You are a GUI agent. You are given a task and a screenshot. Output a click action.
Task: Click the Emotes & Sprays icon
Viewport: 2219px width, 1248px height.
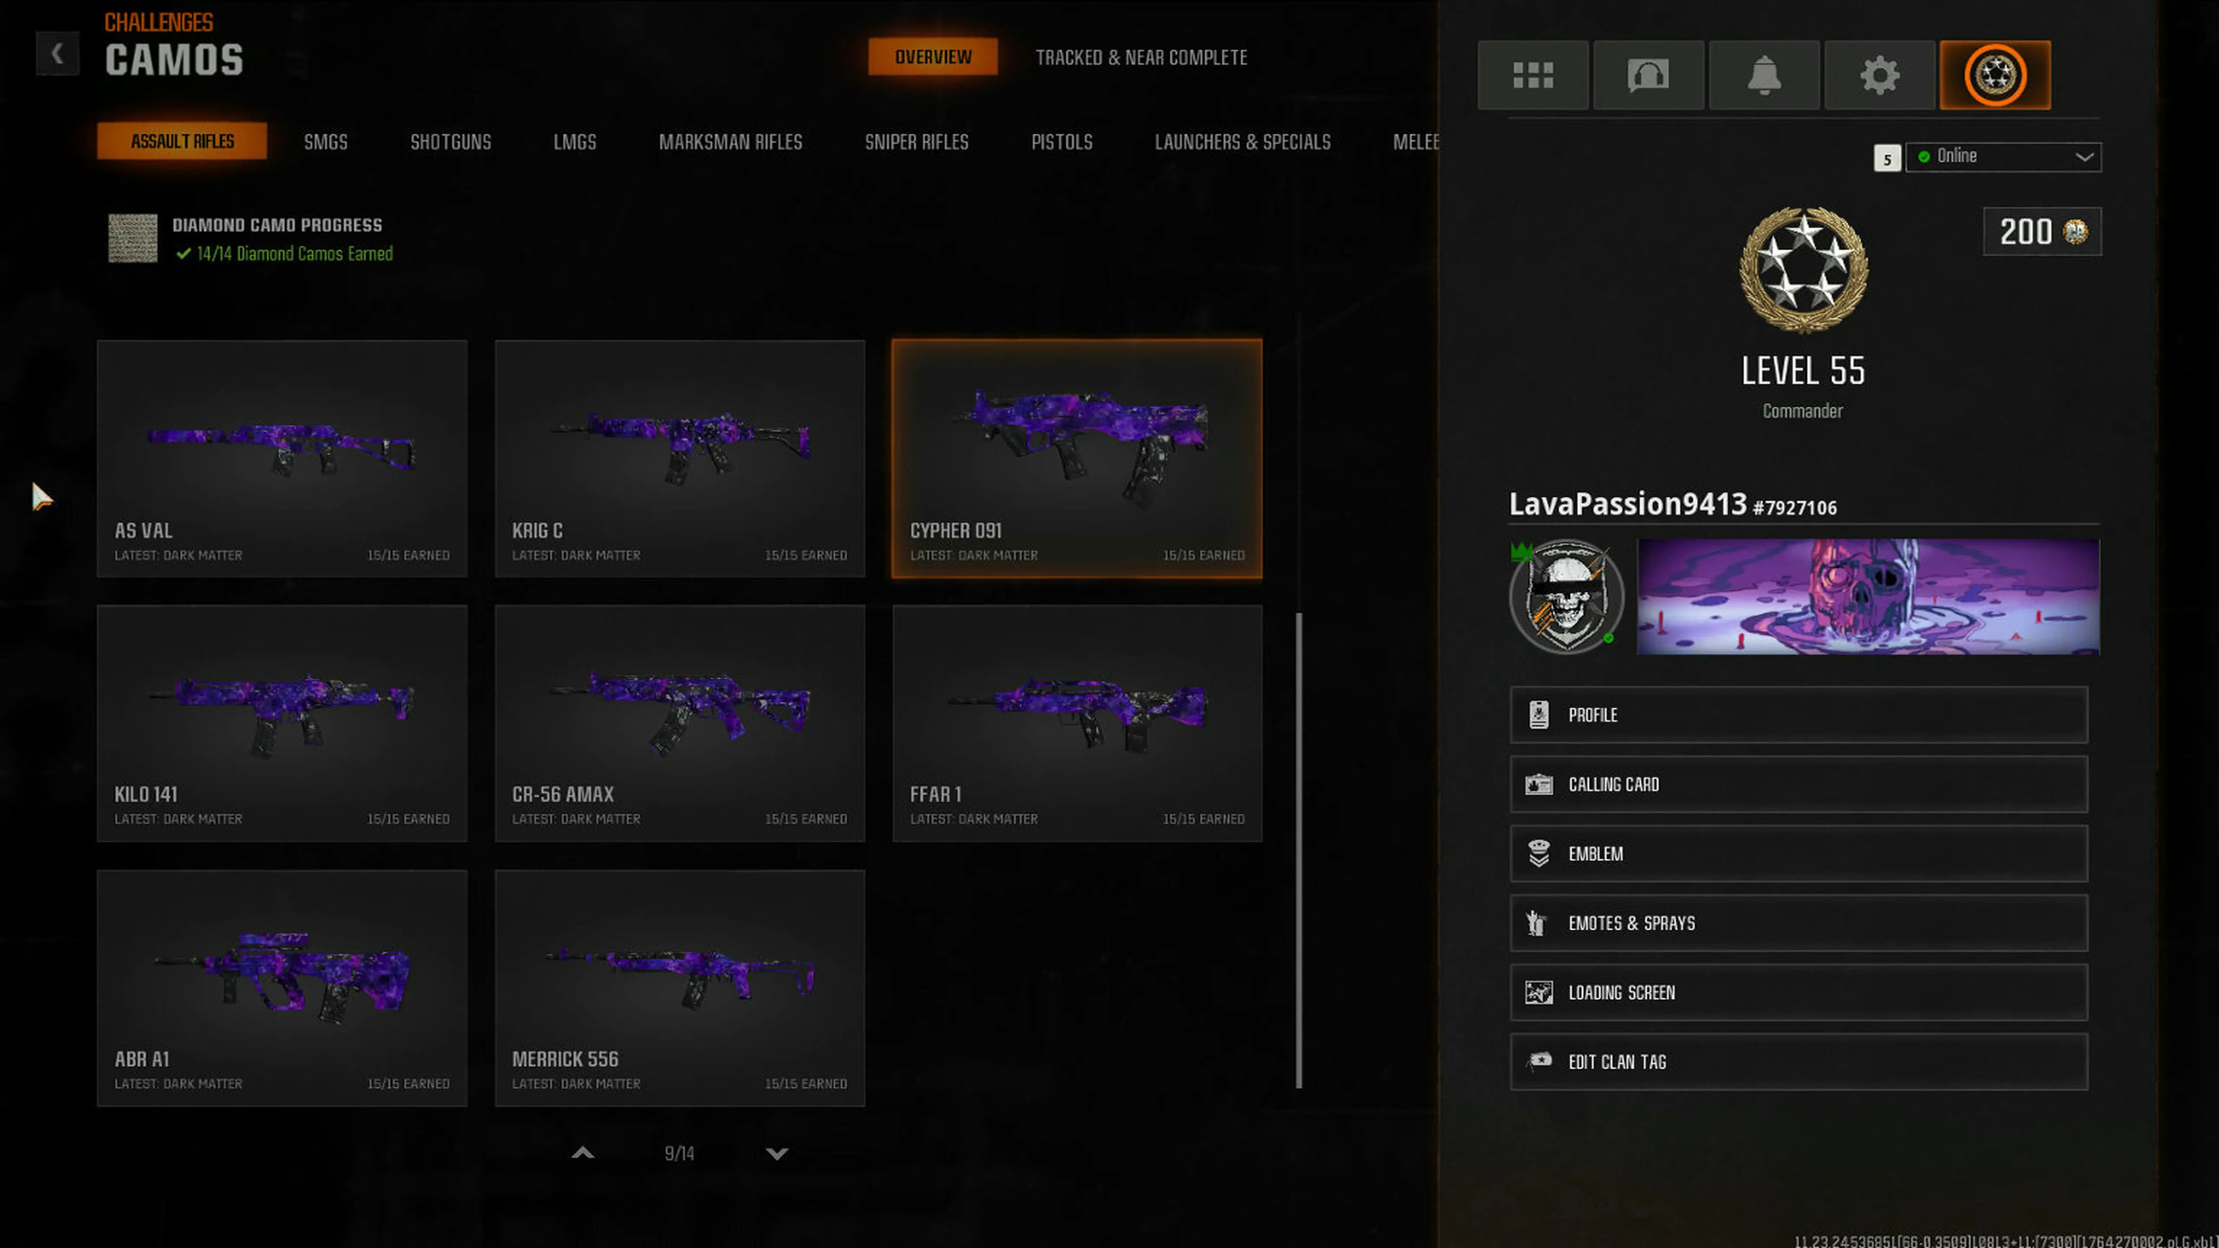(1539, 923)
